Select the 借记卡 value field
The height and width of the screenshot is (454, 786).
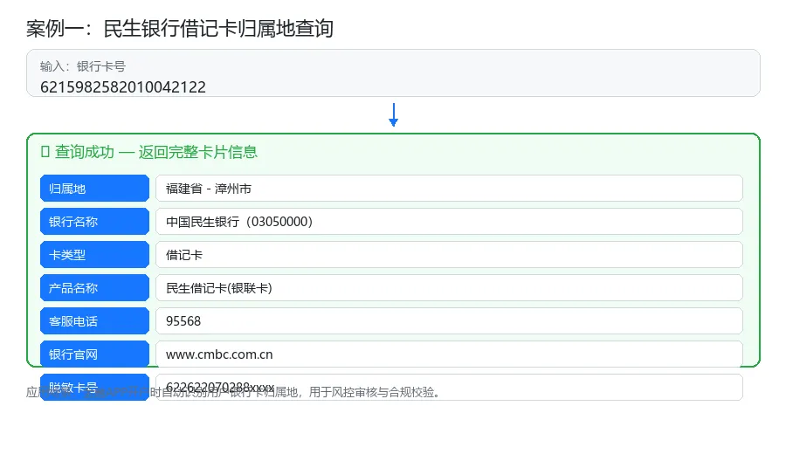coord(449,255)
